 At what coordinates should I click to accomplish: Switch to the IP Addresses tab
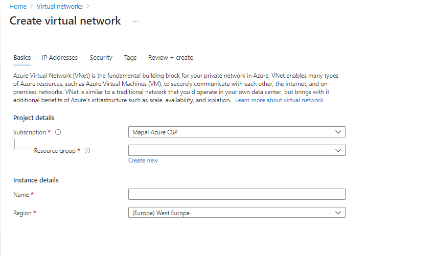pos(60,58)
